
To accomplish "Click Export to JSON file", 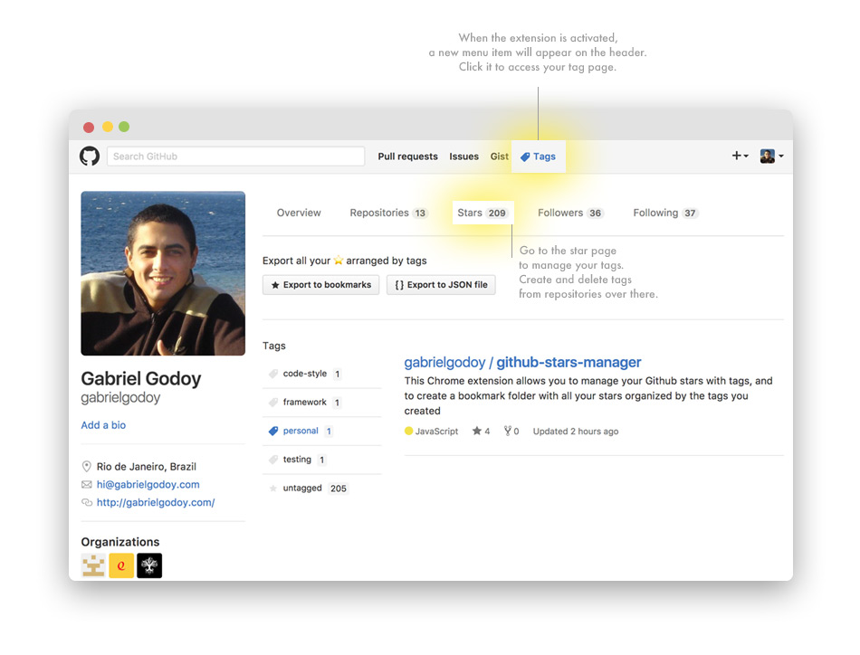I will click(441, 284).
